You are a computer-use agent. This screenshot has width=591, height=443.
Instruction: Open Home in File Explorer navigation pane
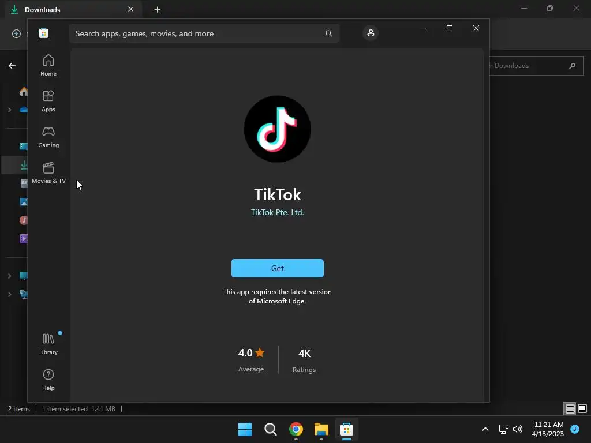(23, 92)
